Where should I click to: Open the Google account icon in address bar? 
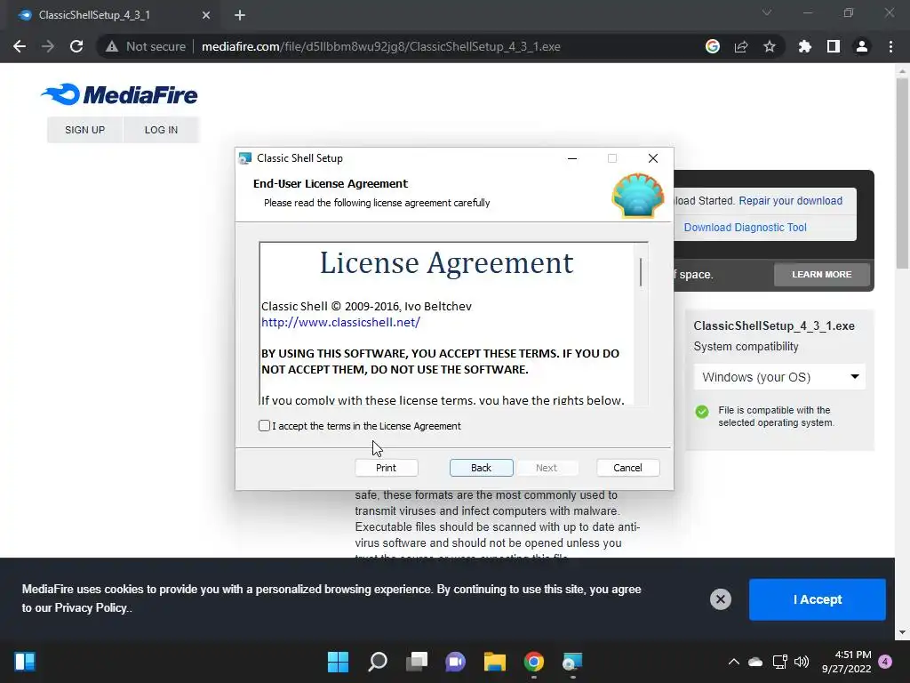click(713, 46)
